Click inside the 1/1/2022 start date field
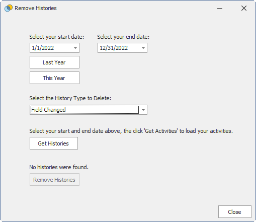Image resolution: width=256 pixels, height=222 pixels. 51,48
